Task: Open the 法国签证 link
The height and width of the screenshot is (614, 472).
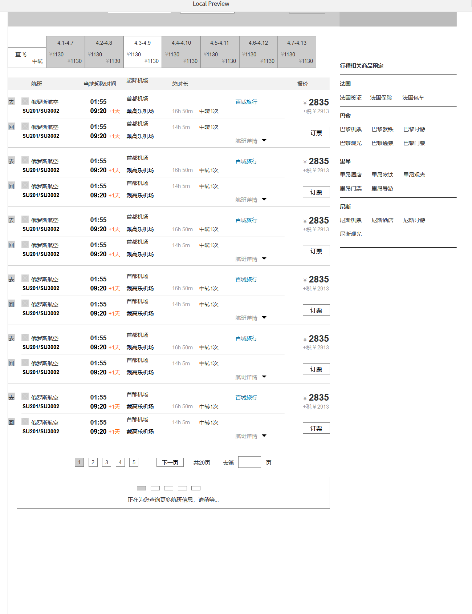Action: pos(351,98)
